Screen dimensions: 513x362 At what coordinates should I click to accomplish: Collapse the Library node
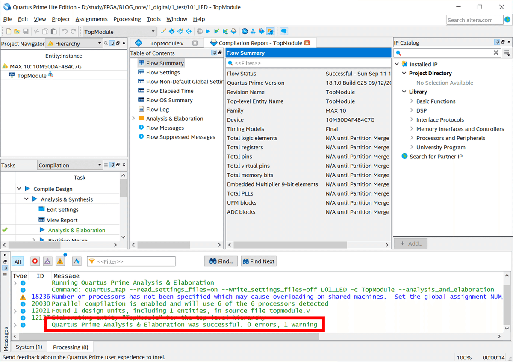[x=404, y=92]
